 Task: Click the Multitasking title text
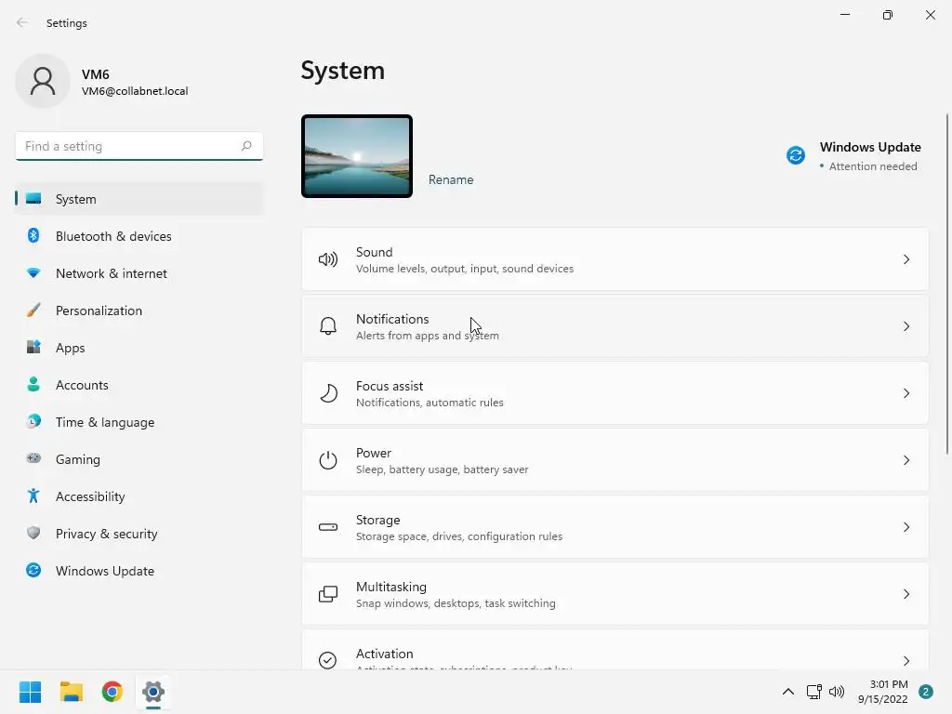pyautogui.click(x=391, y=587)
